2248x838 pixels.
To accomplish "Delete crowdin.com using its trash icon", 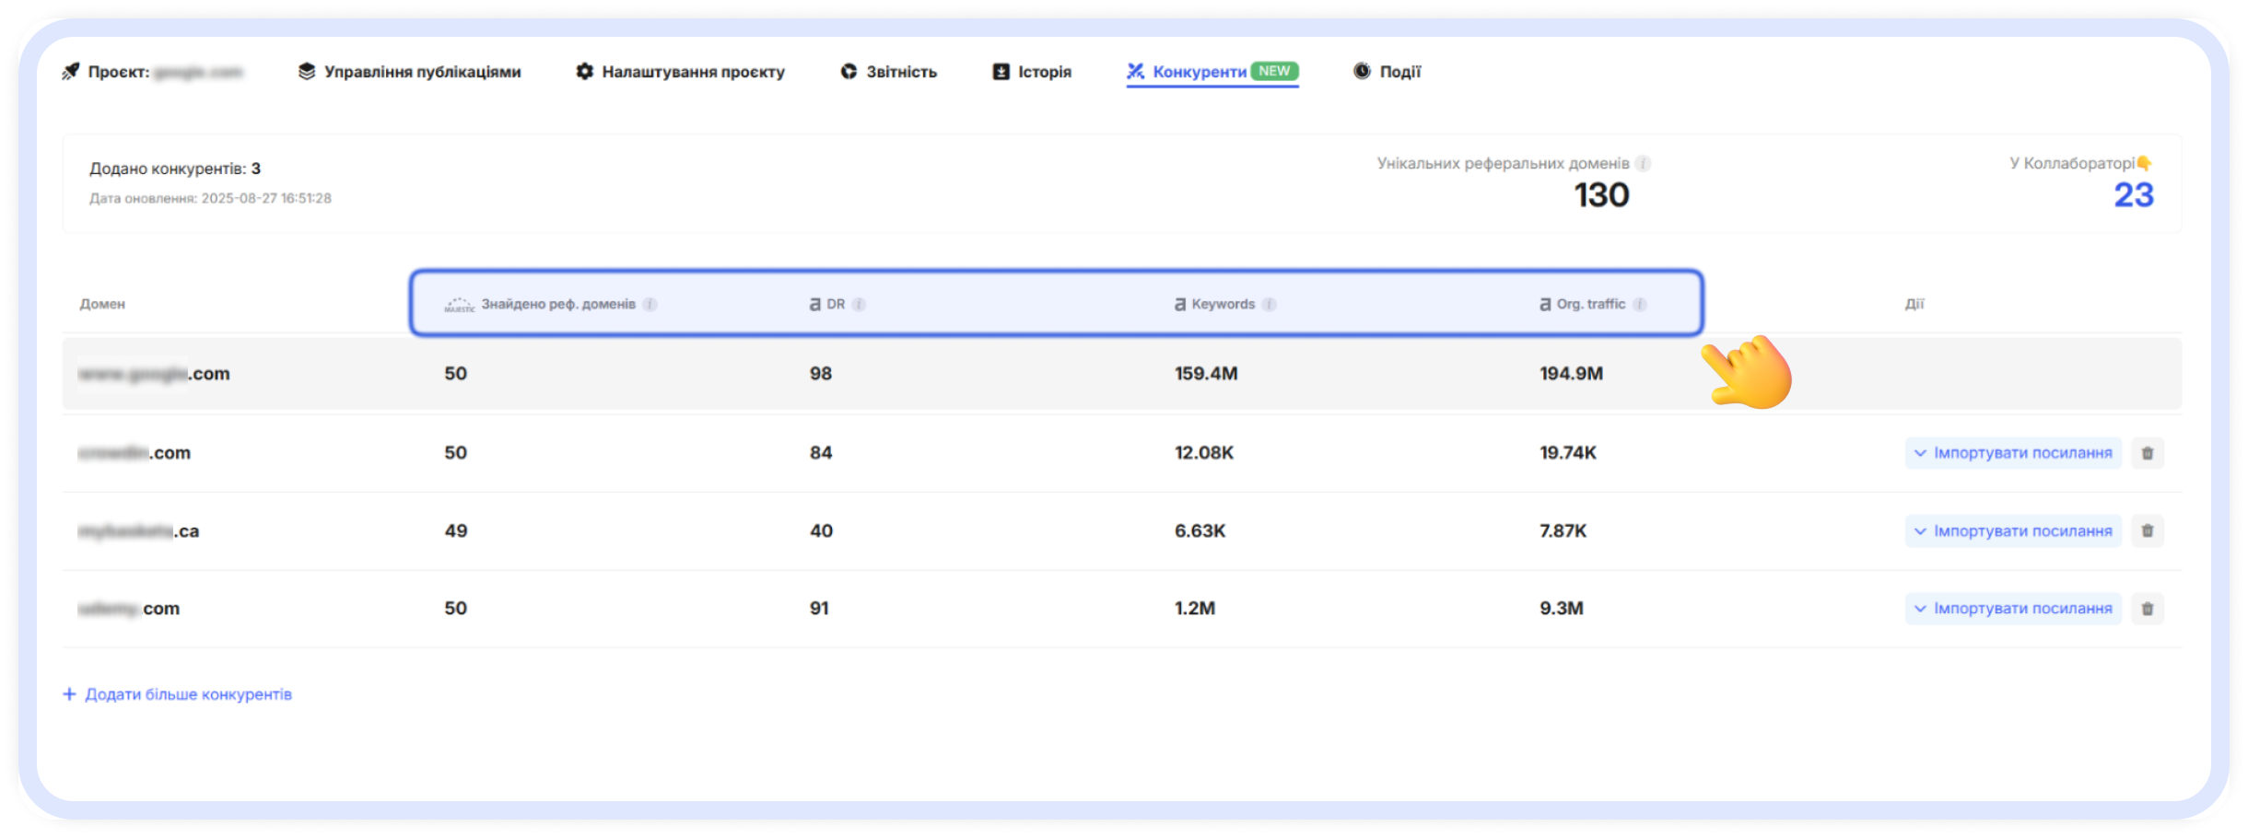I will (2147, 452).
